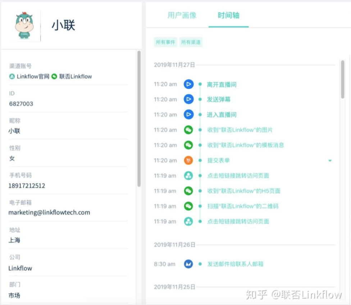Click the WeChat icon beside H5页面 event
351x305 pixels.
click(x=188, y=191)
